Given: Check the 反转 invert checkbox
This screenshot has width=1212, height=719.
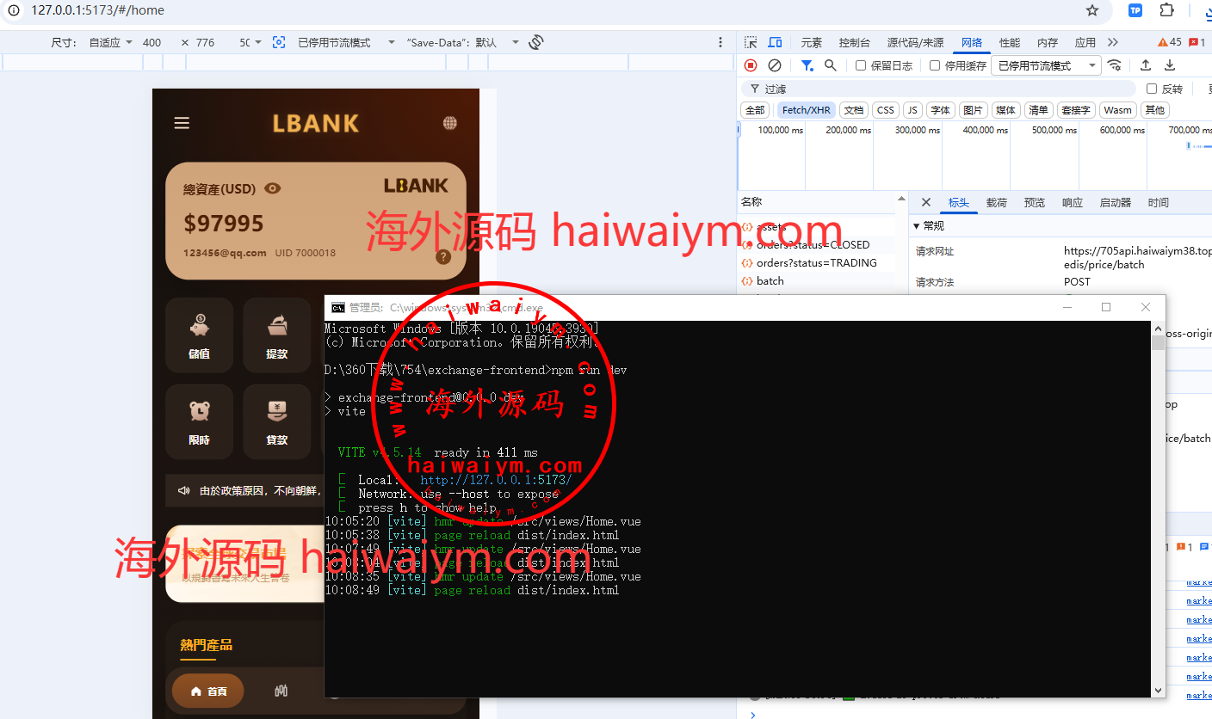Looking at the screenshot, I should click(1152, 89).
